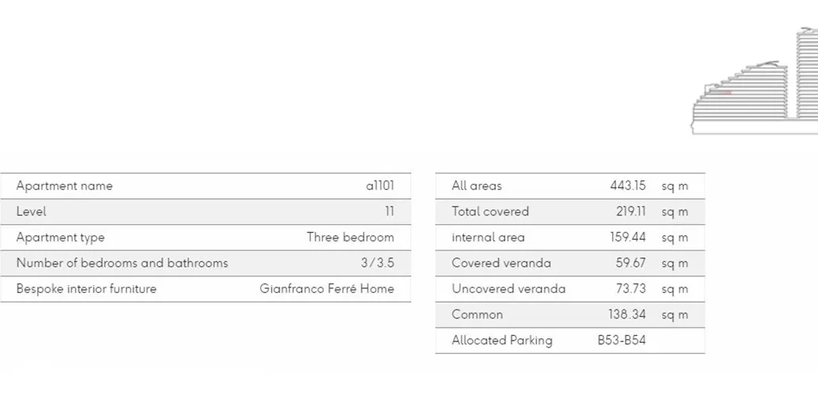Click the 443.15 all areas value
The image size is (818, 396).
(628, 186)
